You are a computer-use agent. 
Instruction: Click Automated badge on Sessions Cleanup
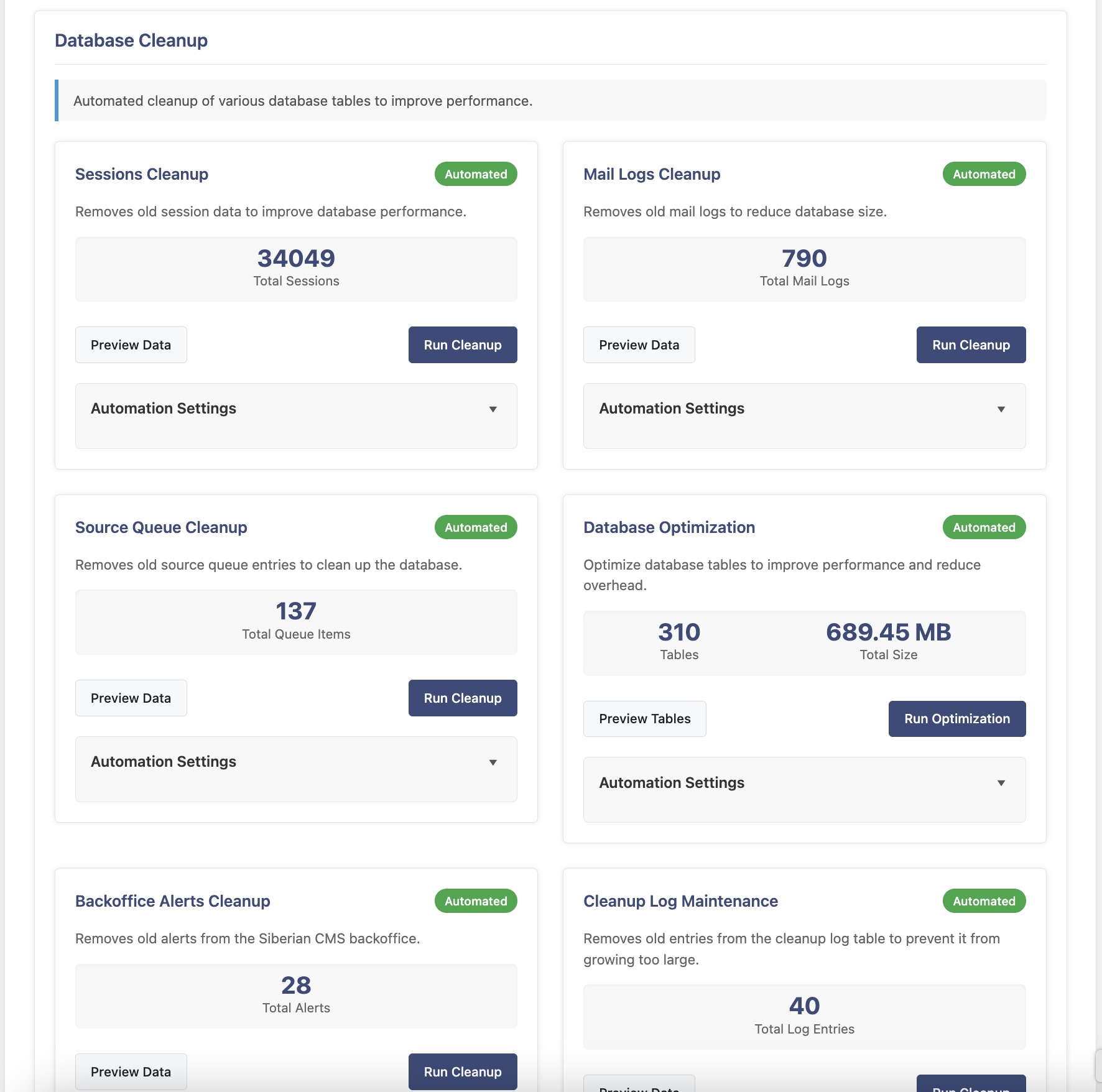(476, 174)
